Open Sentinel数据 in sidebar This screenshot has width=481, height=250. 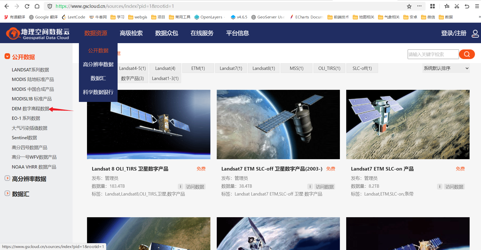coord(24,137)
